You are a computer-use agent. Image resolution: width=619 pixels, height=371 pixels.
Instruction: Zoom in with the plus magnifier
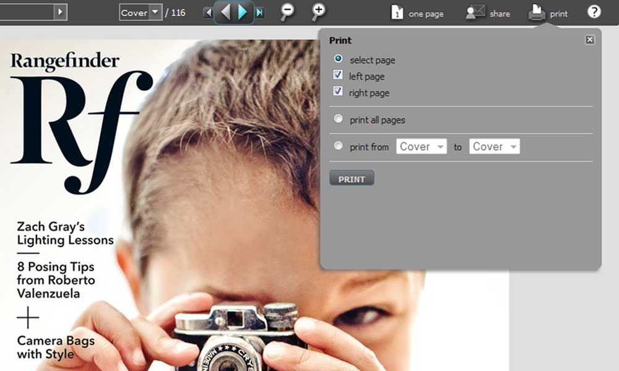[318, 12]
